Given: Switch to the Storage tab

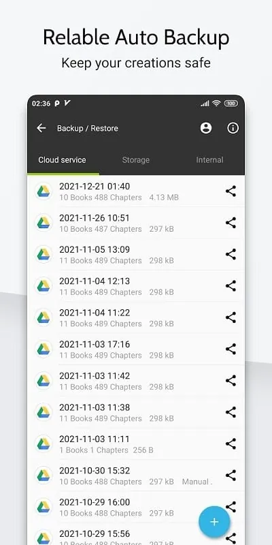Looking at the screenshot, I should coord(135,160).
